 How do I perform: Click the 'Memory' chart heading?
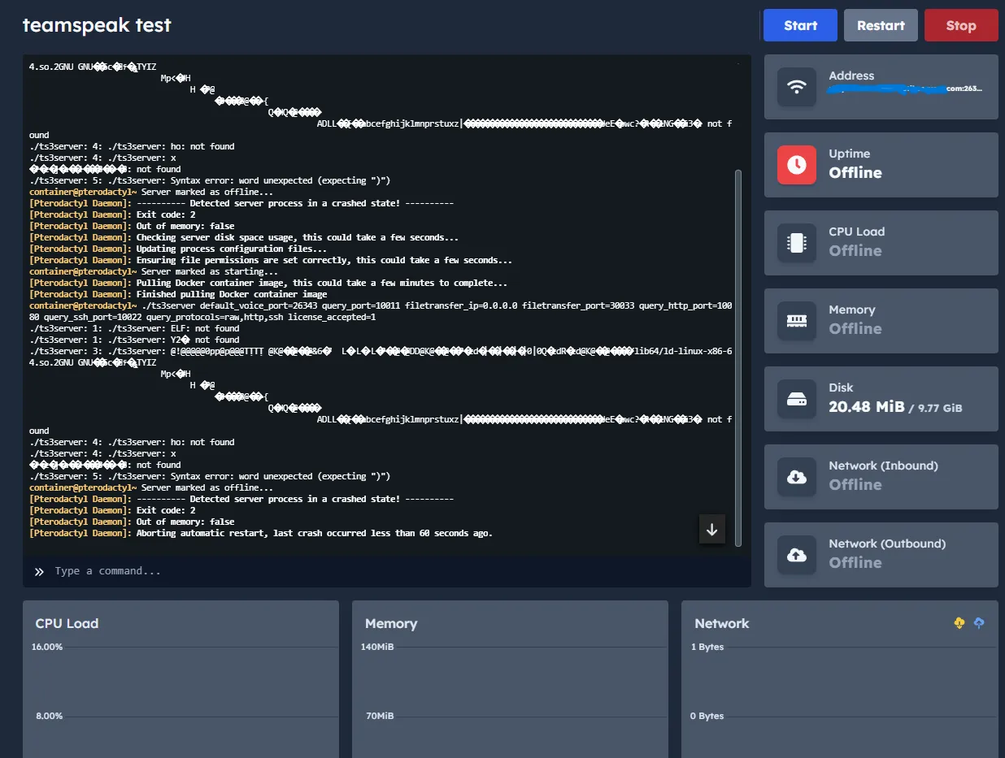point(391,624)
